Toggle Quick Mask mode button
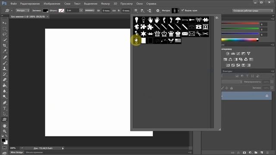Viewport: 276px width, 155px height. tap(5, 148)
